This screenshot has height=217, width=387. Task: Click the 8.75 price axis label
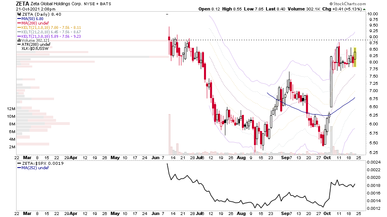point(373,43)
